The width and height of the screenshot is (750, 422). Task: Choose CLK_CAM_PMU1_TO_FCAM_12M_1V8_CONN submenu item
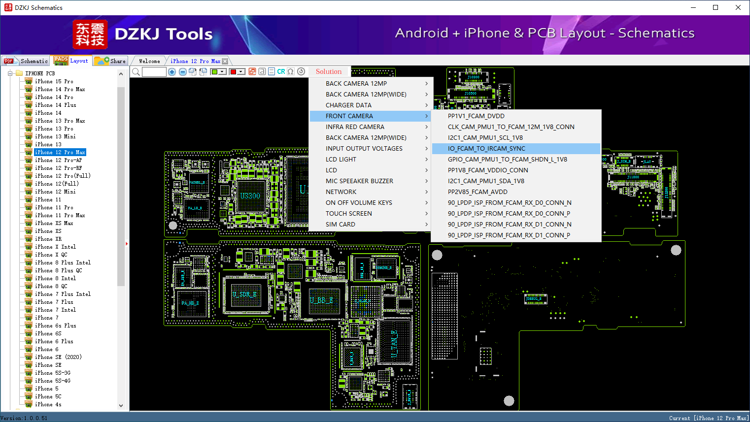516,127
